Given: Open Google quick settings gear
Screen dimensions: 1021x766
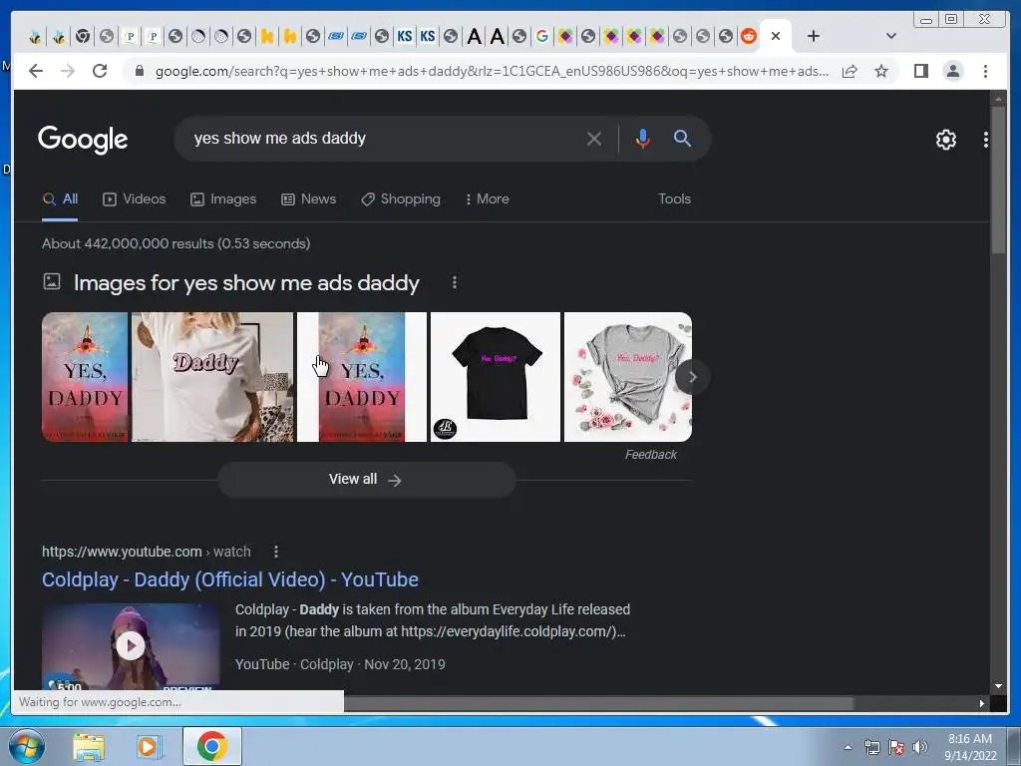Looking at the screenshot, I should [x=946, y=140].
